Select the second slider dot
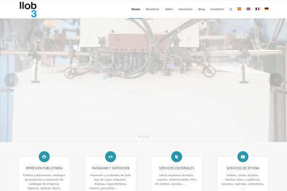Screen dimensions: 287x191 pos(143,137)
